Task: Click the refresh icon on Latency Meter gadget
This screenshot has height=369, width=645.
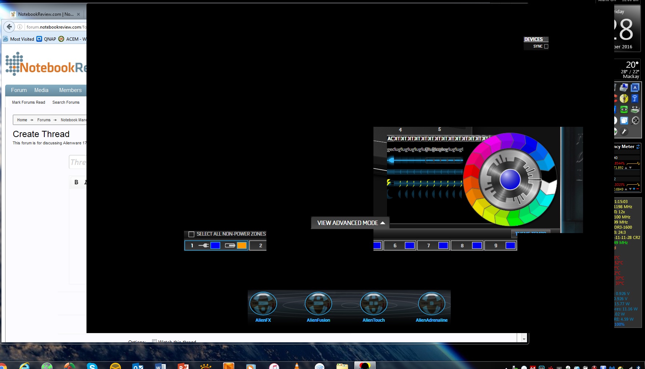Action: 638,147
